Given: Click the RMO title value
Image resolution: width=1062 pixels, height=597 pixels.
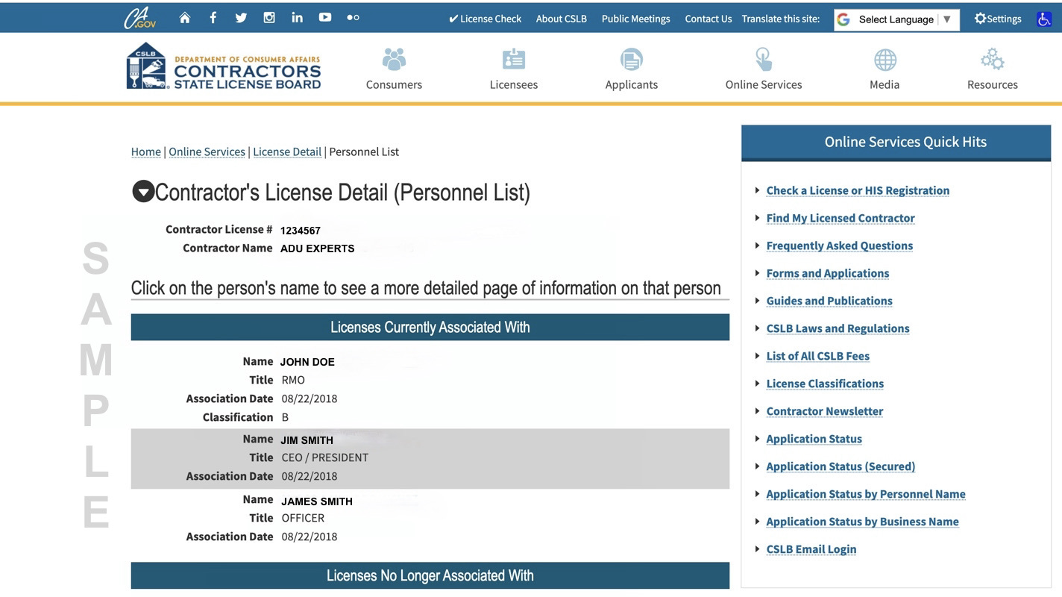Looking at the screenshot, I should point(293,380).
